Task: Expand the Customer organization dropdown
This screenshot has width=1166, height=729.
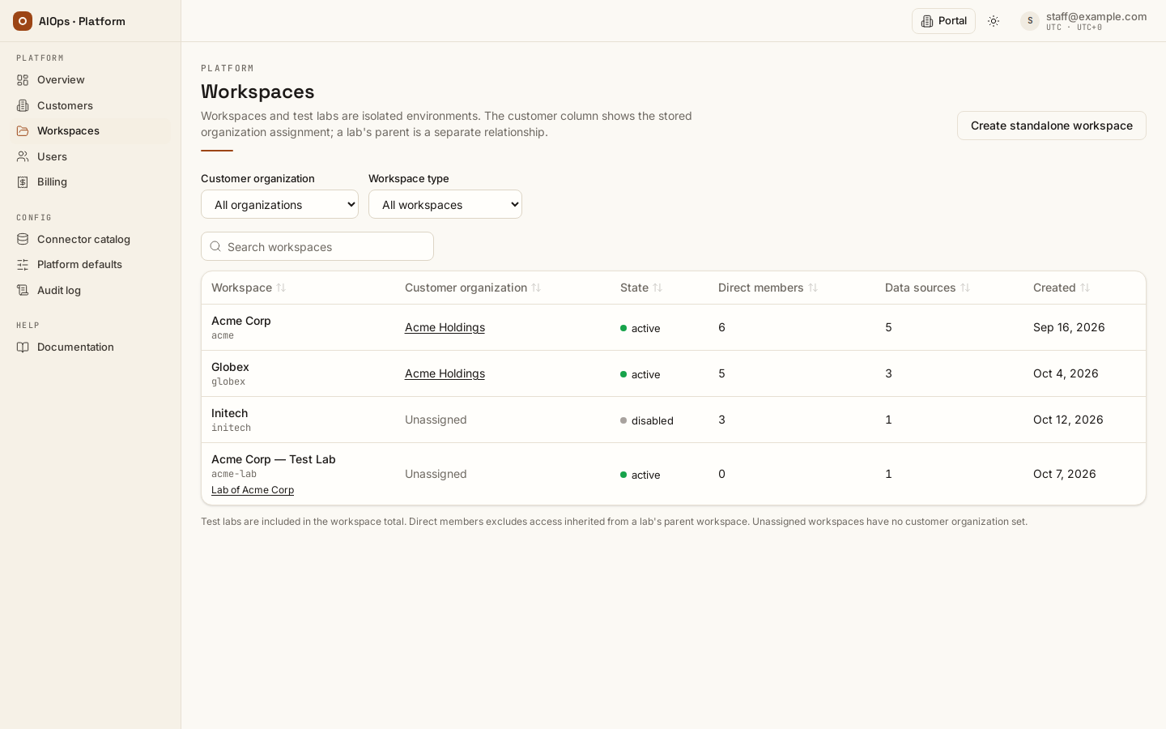Action: 279,204
